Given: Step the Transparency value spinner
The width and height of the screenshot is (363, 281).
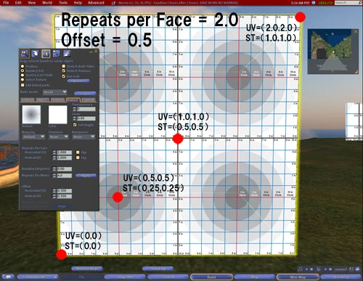Looking at the screenshot, I should [x=75, y=109].
